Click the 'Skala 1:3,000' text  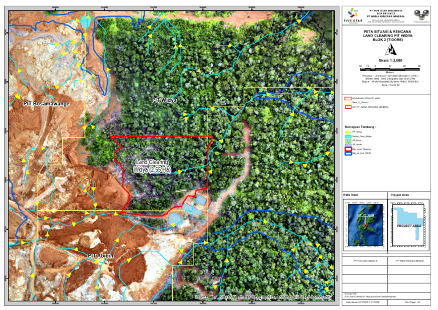pos(391,60)
